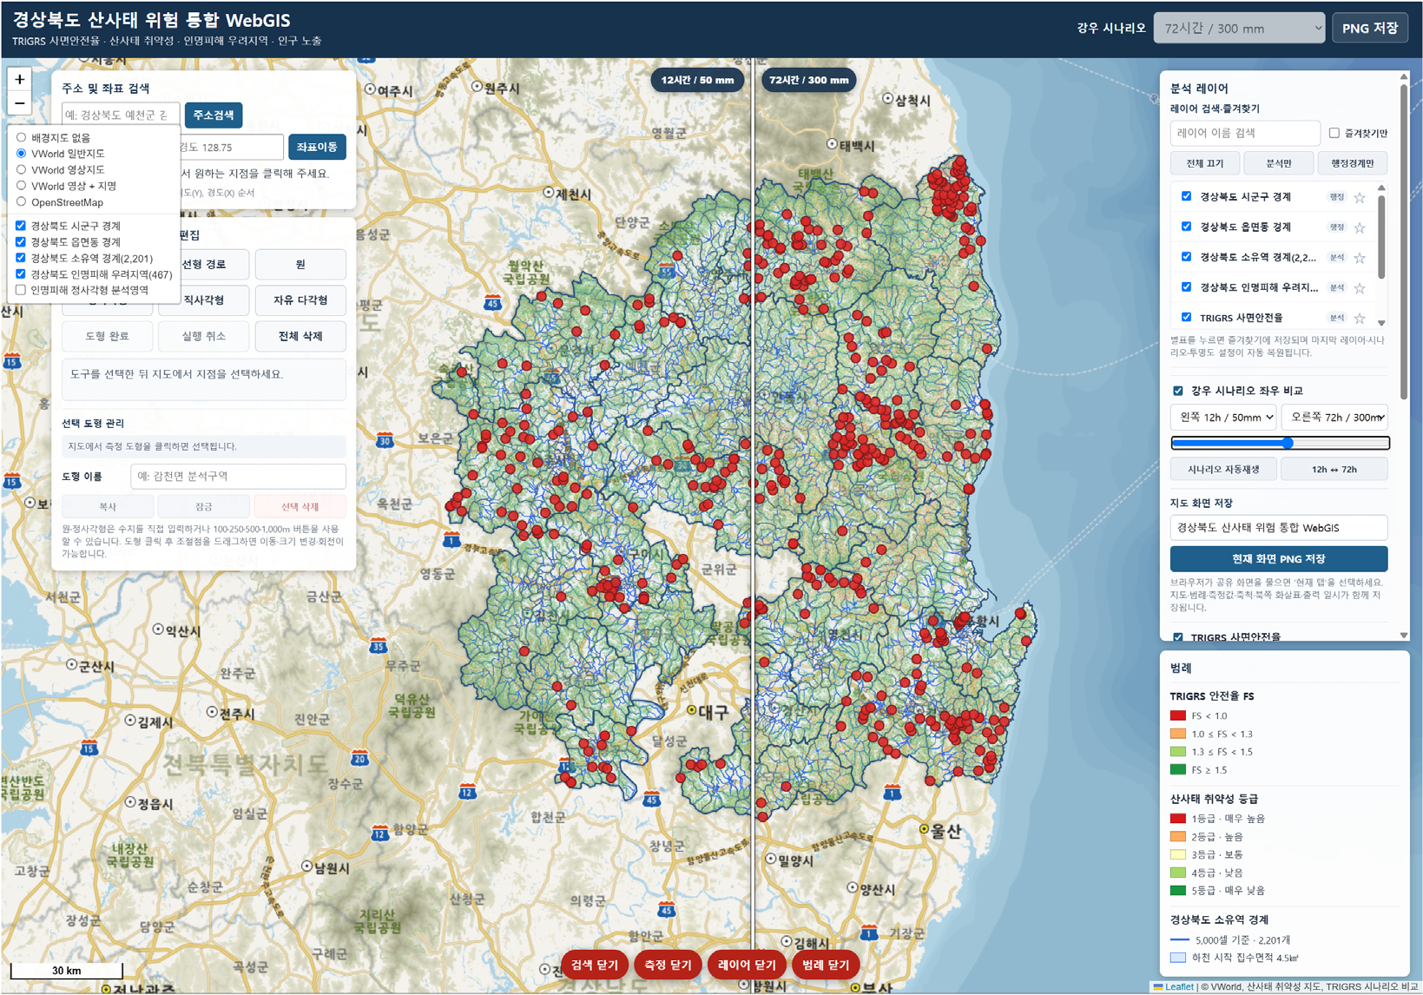This screenshot has width=1423, height=995.
Task: Adjust the scenario comparison slider
Action: point(1280,443)
